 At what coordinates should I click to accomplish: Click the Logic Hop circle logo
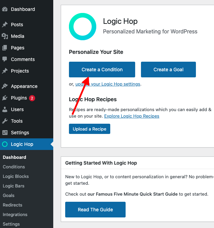(82, 27)
